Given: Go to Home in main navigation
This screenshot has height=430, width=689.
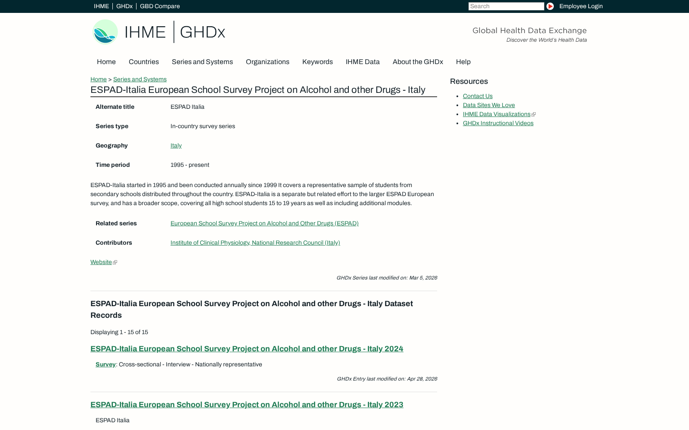Looking at the screenshot, I should click(106, 62).
